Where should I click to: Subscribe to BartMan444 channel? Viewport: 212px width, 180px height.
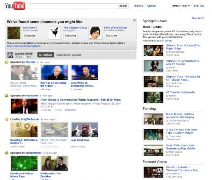pos(30,35)
